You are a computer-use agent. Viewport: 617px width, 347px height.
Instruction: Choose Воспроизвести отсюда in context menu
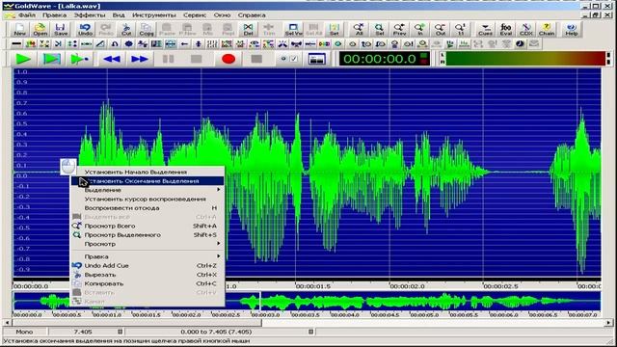(x=148, y=208)
